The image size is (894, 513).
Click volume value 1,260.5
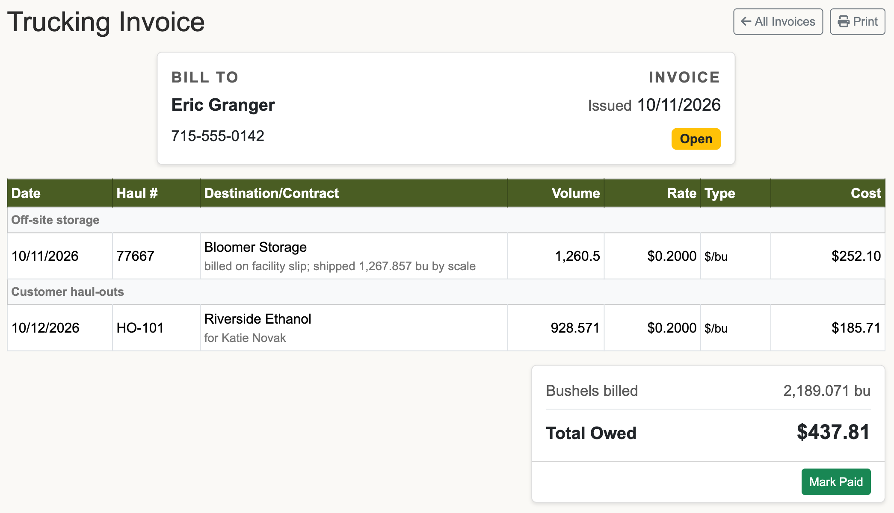click(577, 256)
